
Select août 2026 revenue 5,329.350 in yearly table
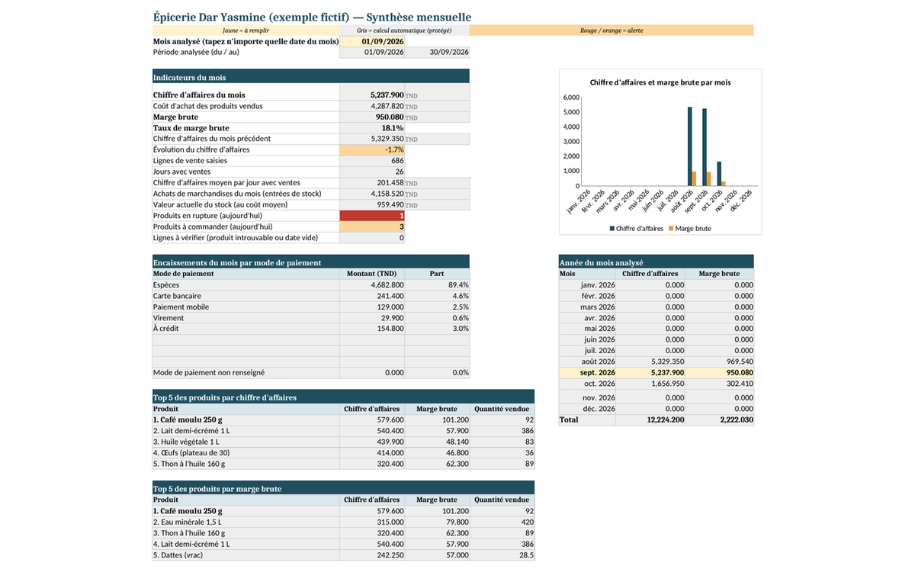650,362
